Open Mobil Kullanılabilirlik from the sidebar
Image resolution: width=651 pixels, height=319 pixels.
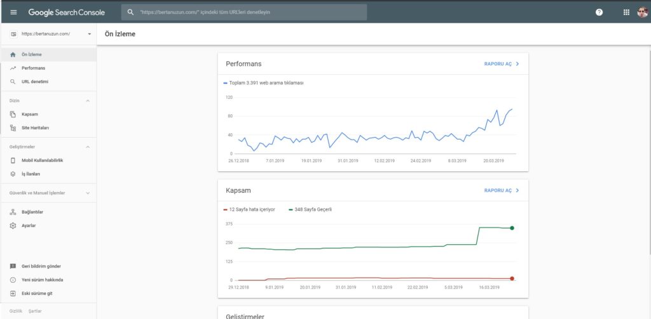tap(48, 160)
